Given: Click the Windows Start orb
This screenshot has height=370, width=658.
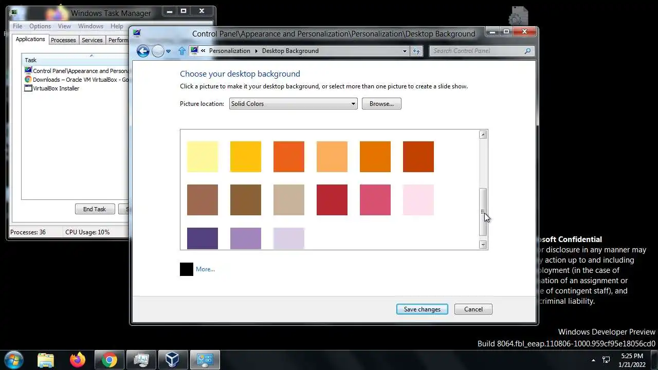Looking at the screenshot, I should (x=13, y=360).
